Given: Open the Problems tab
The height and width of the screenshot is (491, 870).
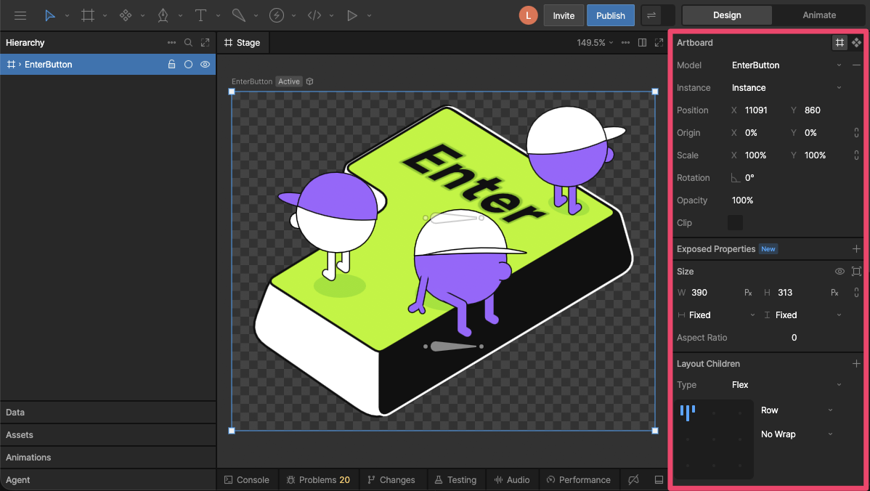Looking at the screenshot, I should click(x=319, y=480).
